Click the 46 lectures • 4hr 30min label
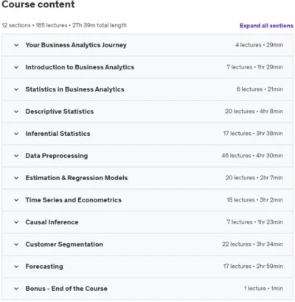The height and width of the screenshot is (302, 295). tap(252, 156)
